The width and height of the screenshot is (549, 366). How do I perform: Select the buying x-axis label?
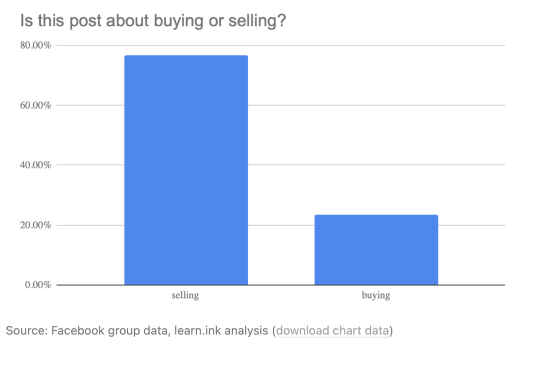pos(376,295)
